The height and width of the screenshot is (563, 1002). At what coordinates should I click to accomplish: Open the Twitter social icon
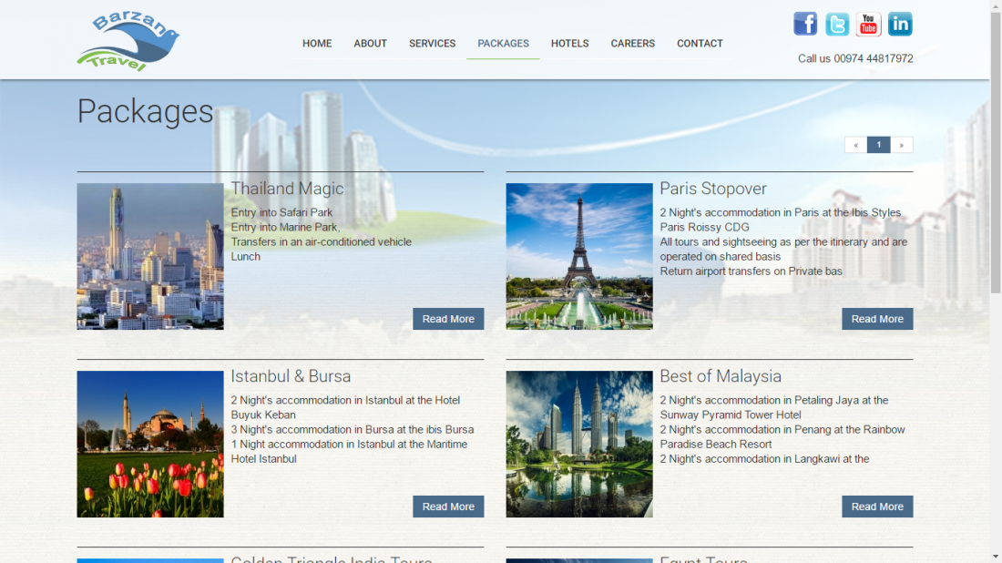coord(837,24)
